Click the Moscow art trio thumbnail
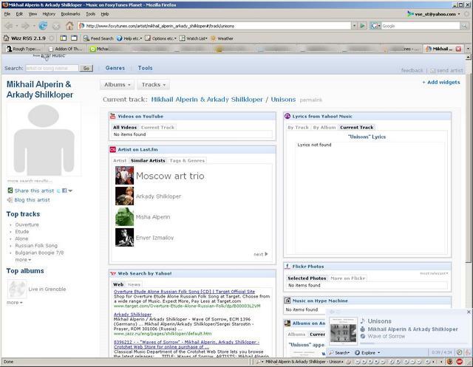 point(125,175)
